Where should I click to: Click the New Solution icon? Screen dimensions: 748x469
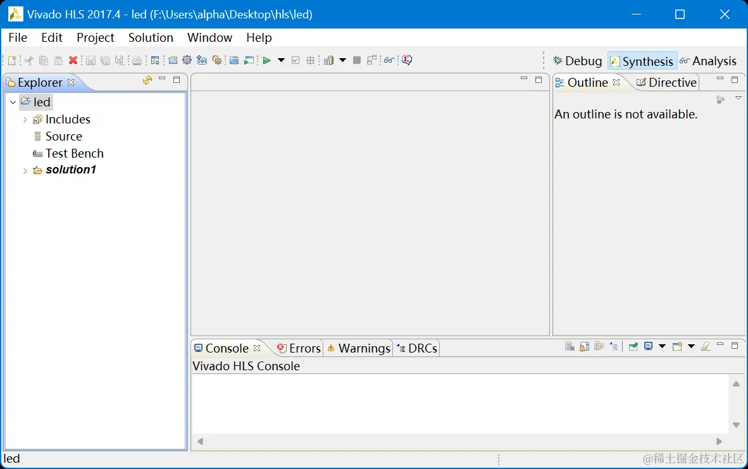point(202,60)
